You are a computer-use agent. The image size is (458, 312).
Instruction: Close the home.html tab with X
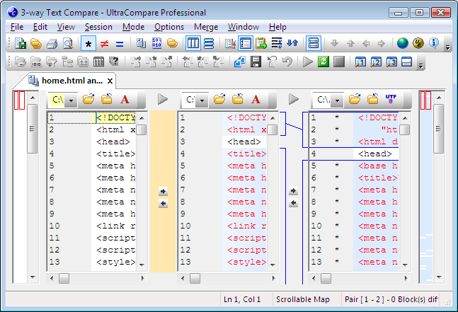pos(110,81)
